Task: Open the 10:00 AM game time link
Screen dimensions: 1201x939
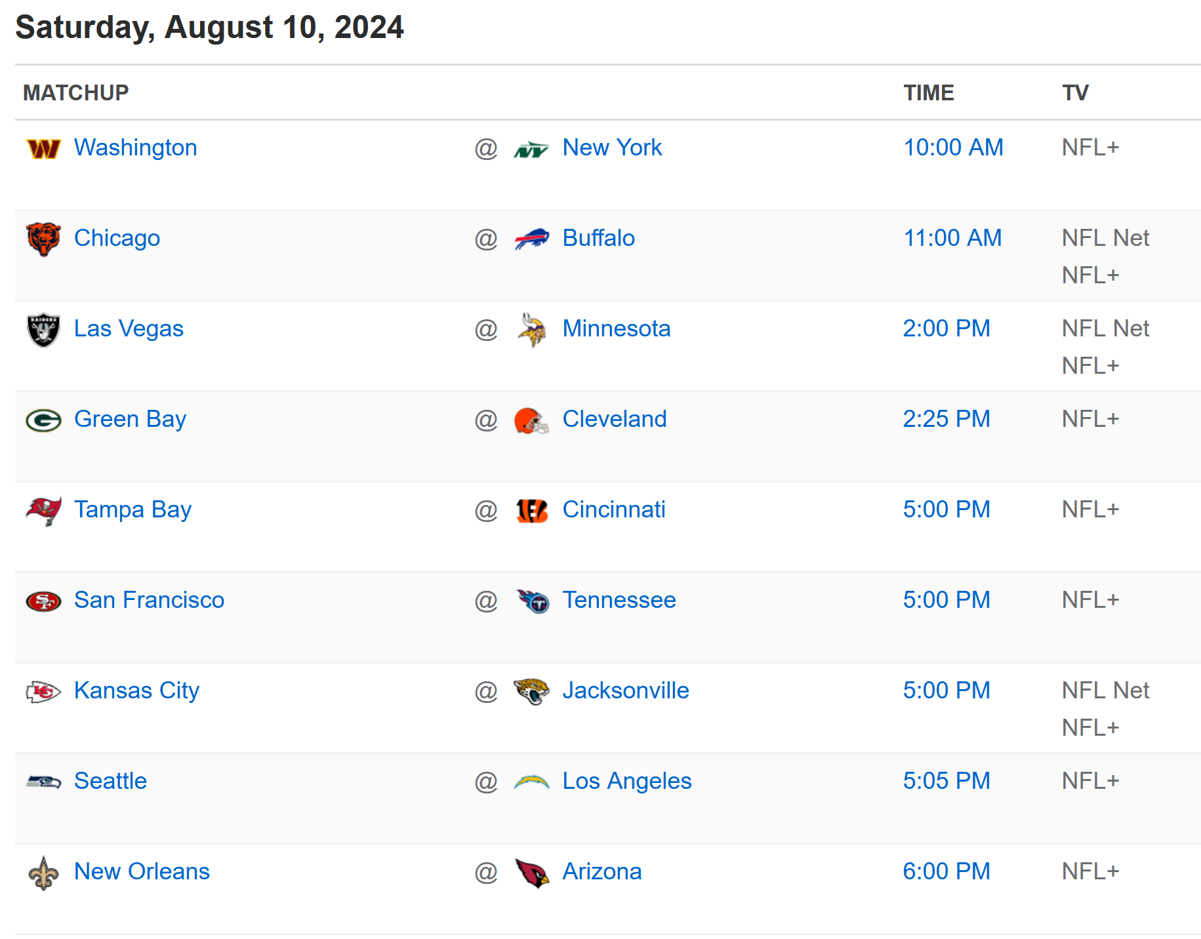Action: [x=953, y=148]
